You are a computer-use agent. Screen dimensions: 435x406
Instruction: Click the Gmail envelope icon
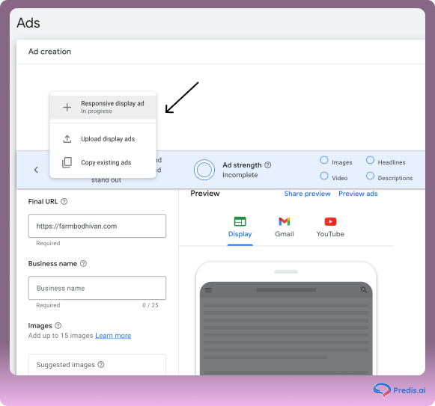pos(285,221)
